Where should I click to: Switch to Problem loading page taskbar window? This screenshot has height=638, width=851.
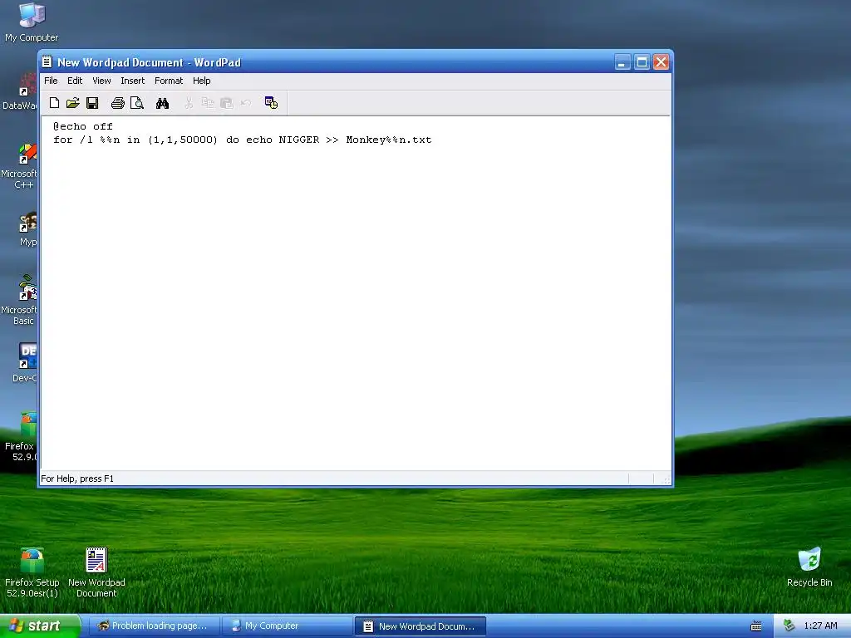coord(154,626)
